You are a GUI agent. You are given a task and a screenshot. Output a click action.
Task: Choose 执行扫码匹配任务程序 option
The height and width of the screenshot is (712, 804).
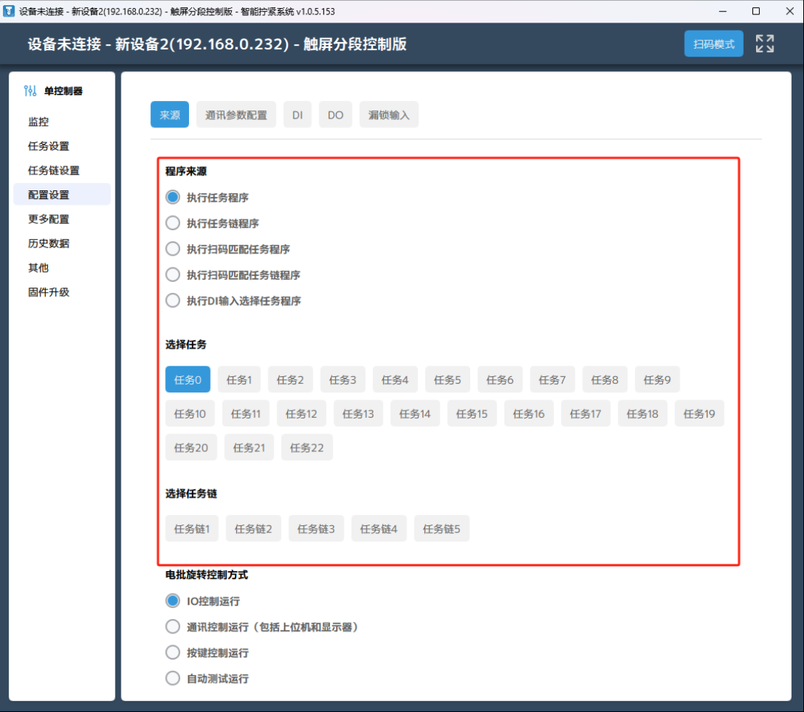coord(173,249)
